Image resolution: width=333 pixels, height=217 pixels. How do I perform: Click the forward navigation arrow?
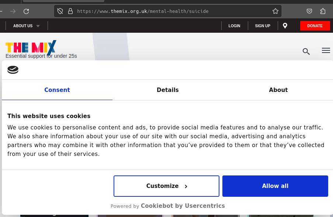[13, 11]
